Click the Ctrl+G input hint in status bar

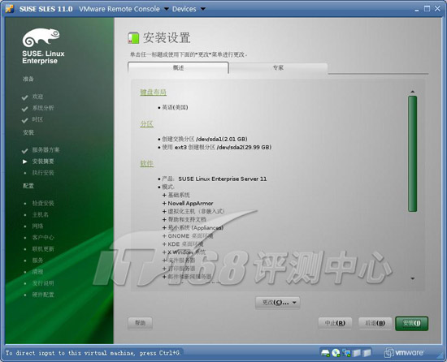[93, 353]
